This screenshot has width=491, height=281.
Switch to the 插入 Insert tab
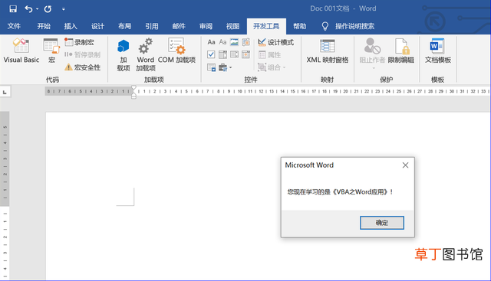coord(71,26)
